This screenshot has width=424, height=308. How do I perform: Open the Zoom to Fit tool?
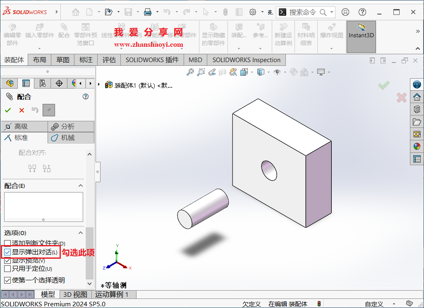[190, 72]
